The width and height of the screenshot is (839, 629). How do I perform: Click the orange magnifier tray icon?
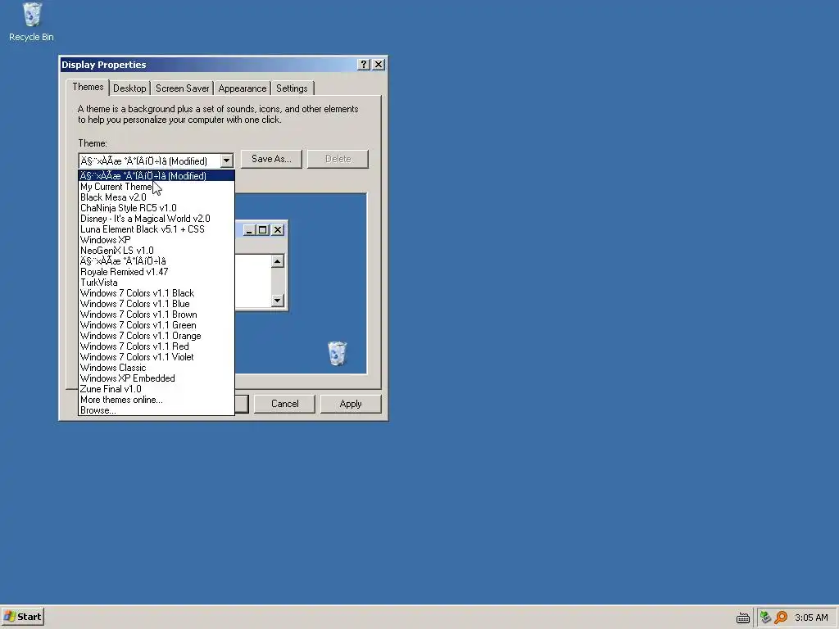(781, 618)
